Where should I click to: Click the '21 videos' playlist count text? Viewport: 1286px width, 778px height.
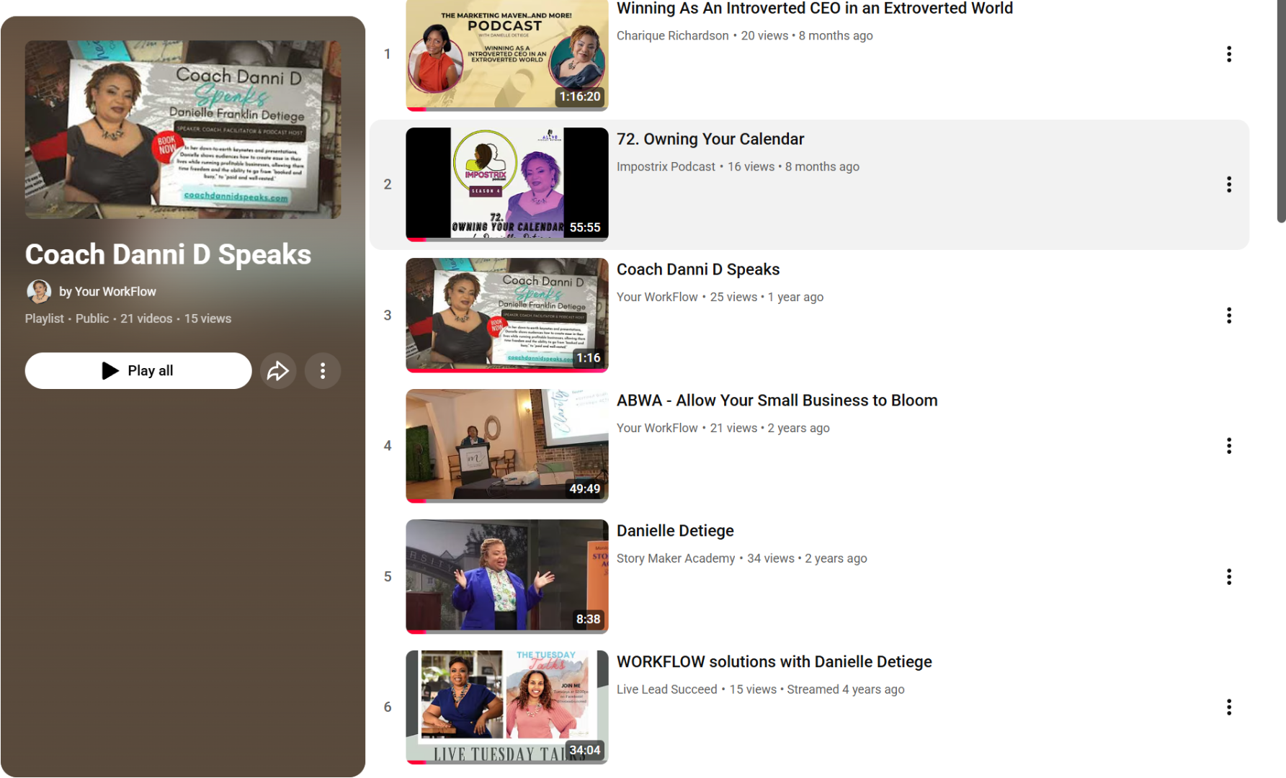pyautogui.click(x=146, y=319)
